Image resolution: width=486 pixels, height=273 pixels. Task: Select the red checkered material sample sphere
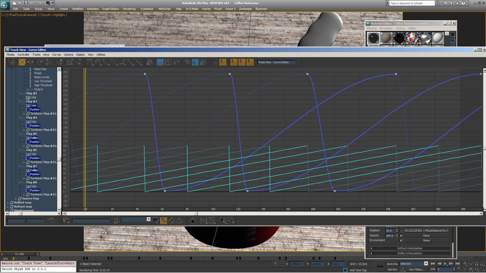[x=412, y=38]
